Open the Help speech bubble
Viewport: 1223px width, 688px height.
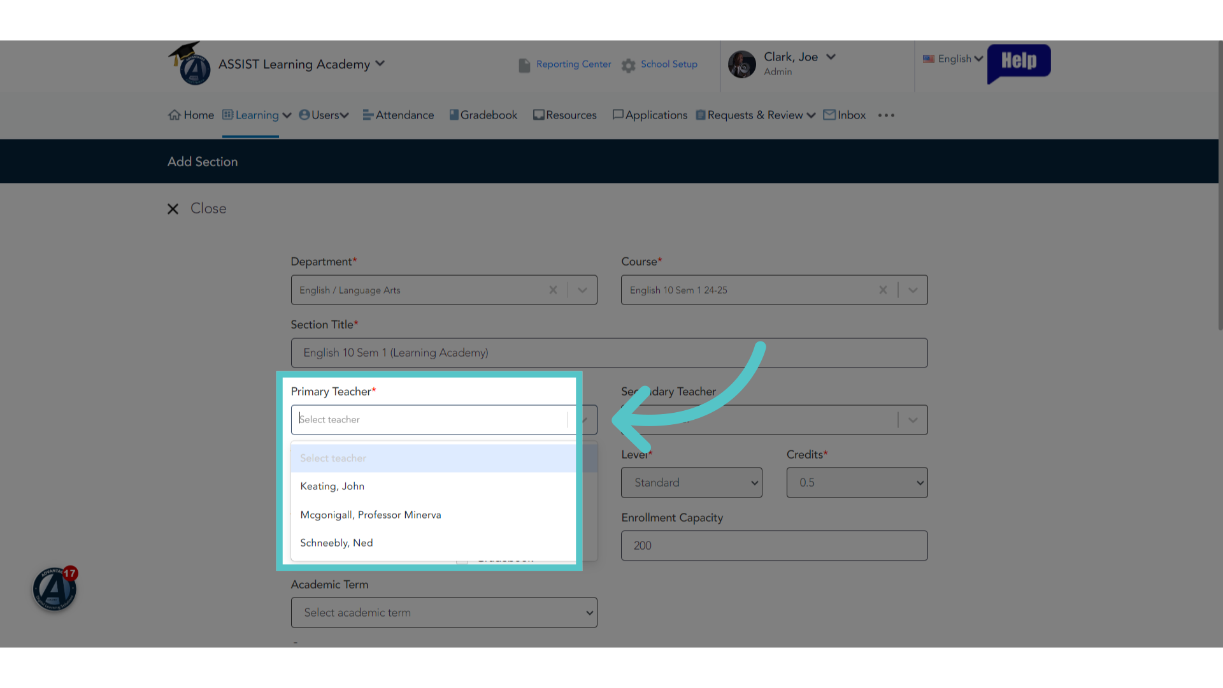point(1019,62)
